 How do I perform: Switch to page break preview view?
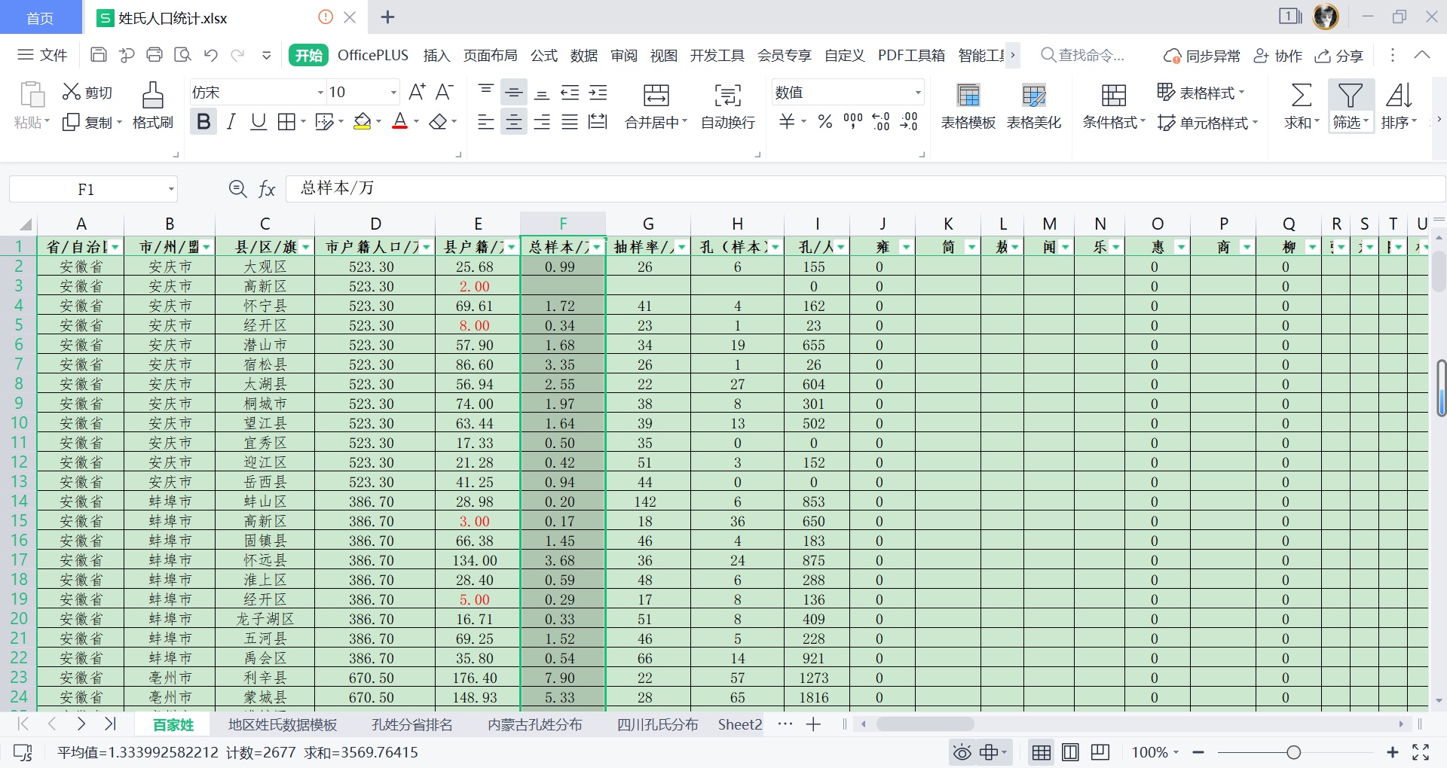[1100, 752]
